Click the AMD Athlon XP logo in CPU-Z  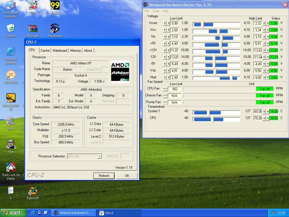coord(120,72)
